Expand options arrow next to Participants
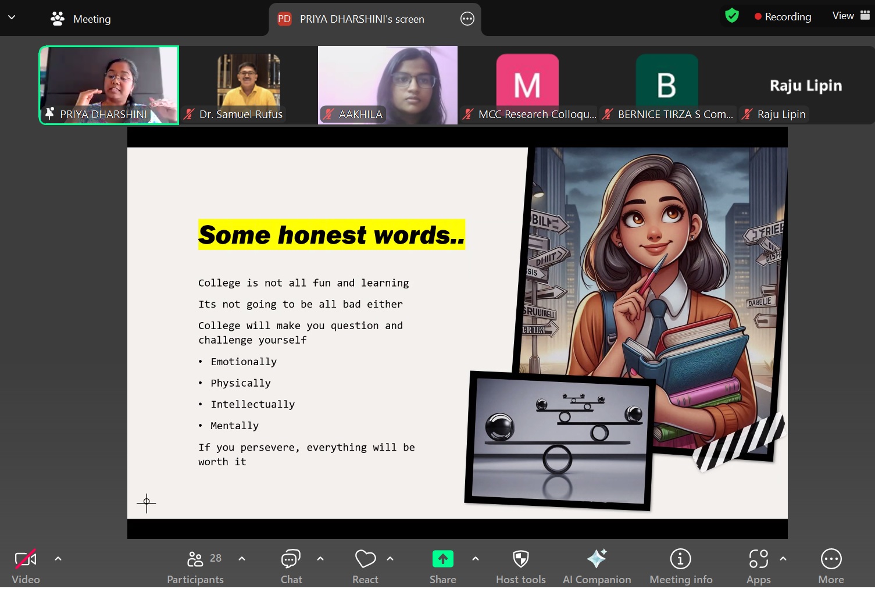This screenshot has height=589, width=875. 242,559
